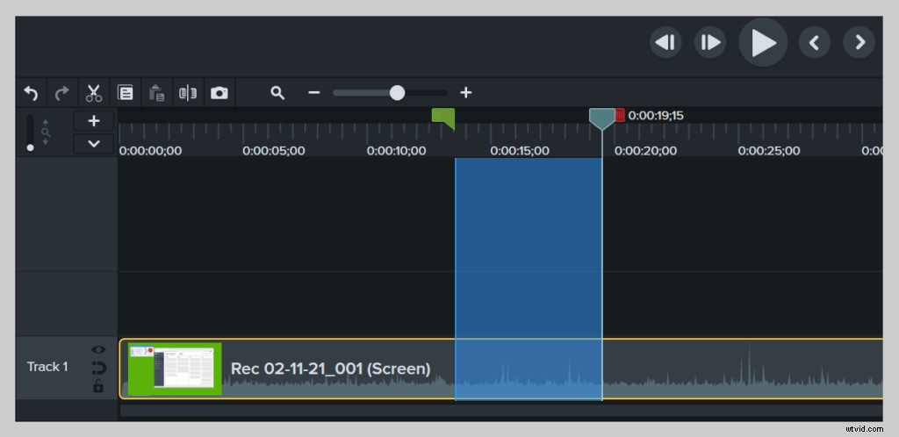Cut the selection with scissors tool

click(x=93, y=92)
